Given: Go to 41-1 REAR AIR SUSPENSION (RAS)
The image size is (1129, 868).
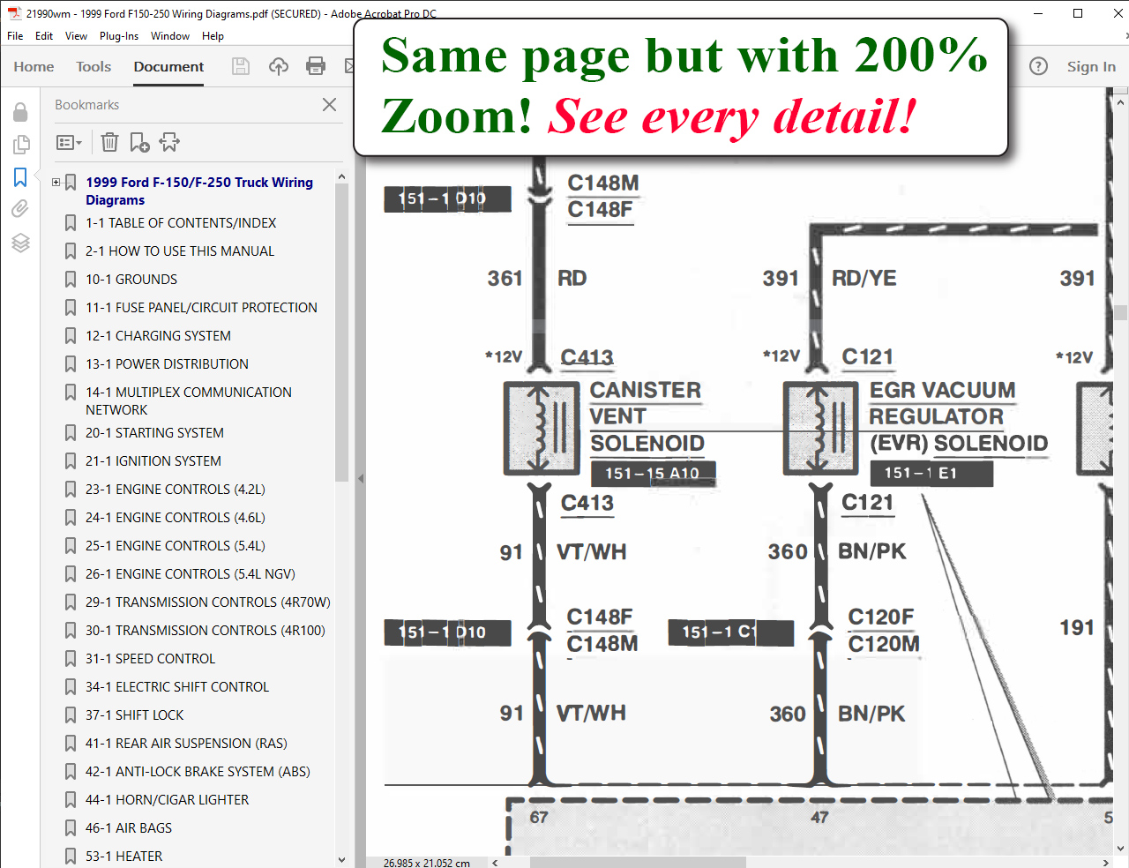Looking at the screenshot, I should coord(186,744).
